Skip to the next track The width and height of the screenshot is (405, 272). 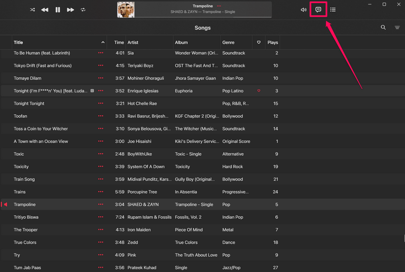pos(70,10)
